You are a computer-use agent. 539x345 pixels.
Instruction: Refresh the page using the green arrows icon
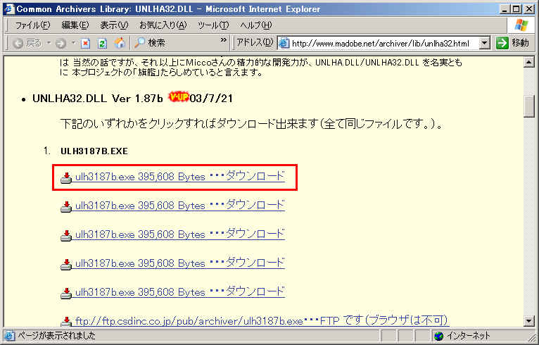(x=102, y=43)
